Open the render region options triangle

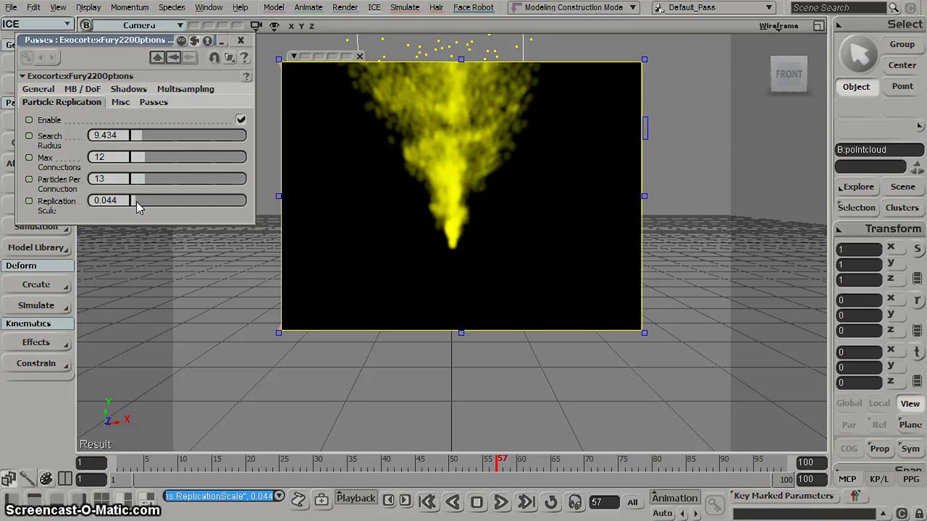(x=294, y=56)
